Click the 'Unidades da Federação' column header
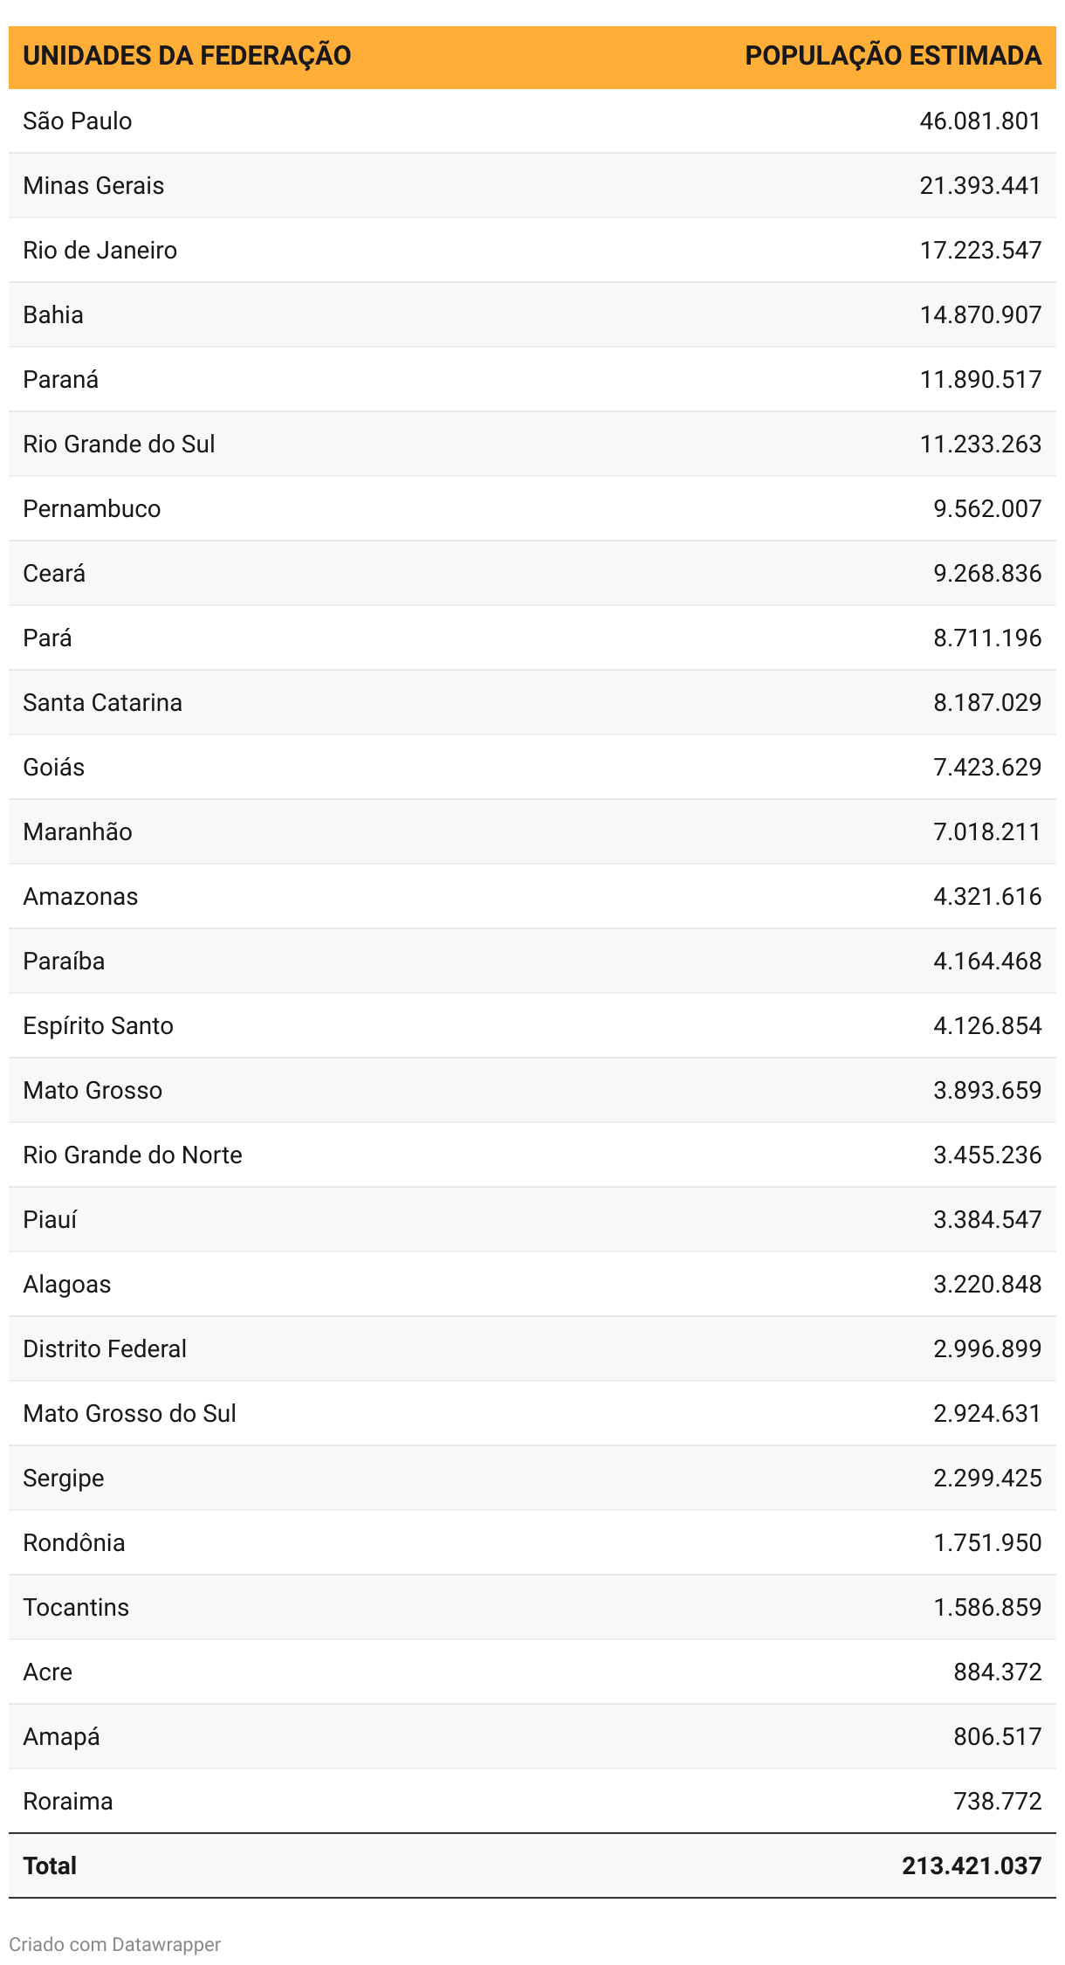 click(x=187, y=56)
